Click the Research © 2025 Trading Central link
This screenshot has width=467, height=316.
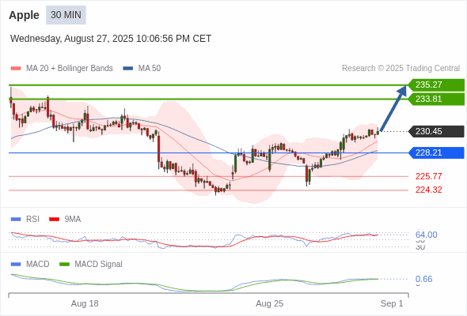pos(401,69)
